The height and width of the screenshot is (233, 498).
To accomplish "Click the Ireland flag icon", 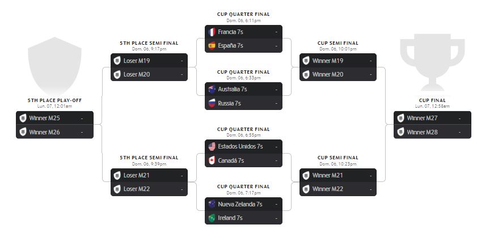I will [x=212, y=218].
